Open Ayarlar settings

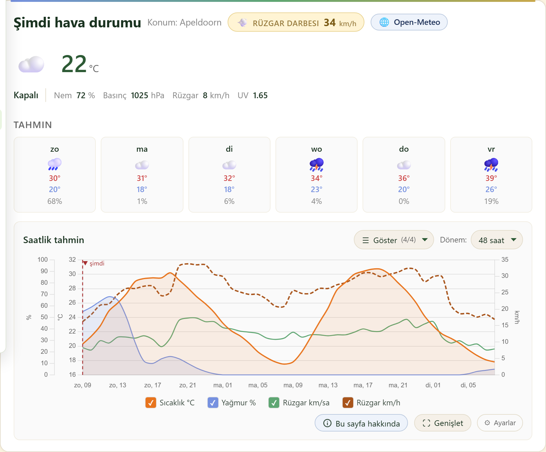click(x=500, y=423)
